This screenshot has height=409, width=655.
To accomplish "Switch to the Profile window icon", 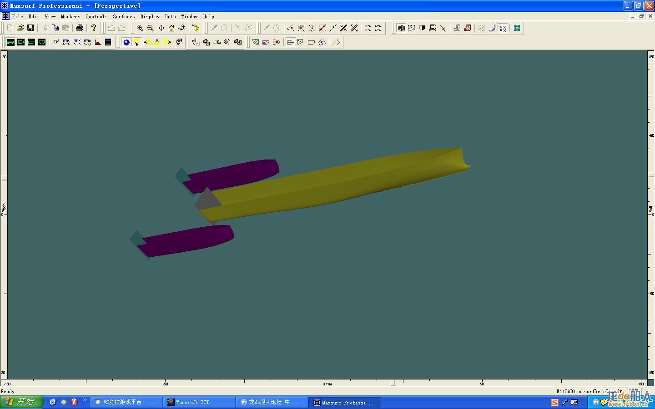I will 31,42.
